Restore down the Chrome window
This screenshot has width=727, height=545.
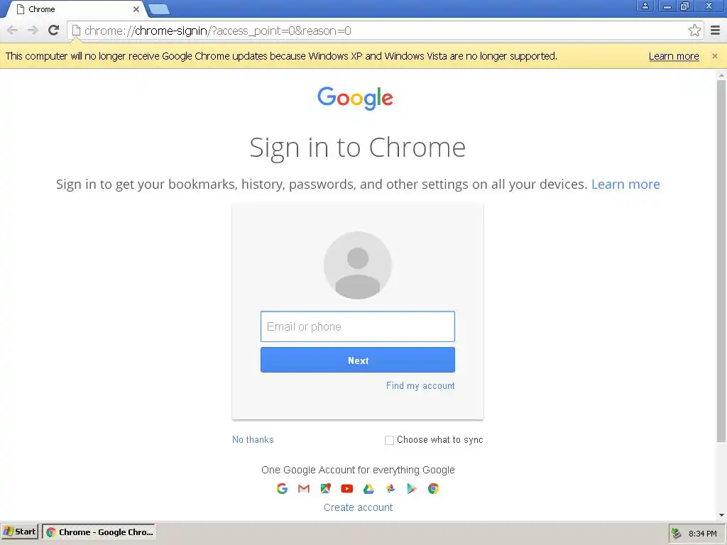point(685,6)
